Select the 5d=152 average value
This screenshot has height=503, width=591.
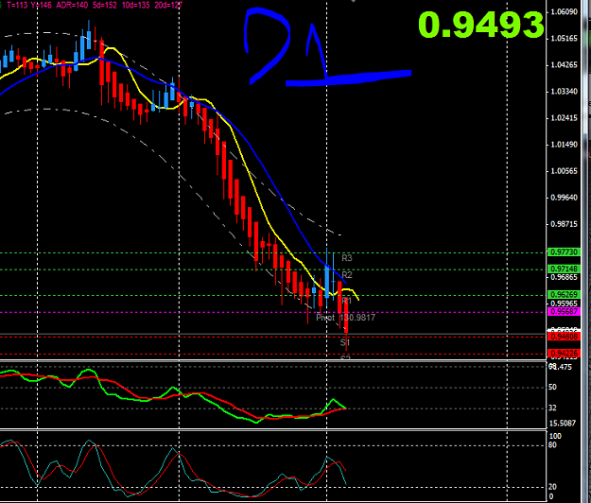click(104, 5)
